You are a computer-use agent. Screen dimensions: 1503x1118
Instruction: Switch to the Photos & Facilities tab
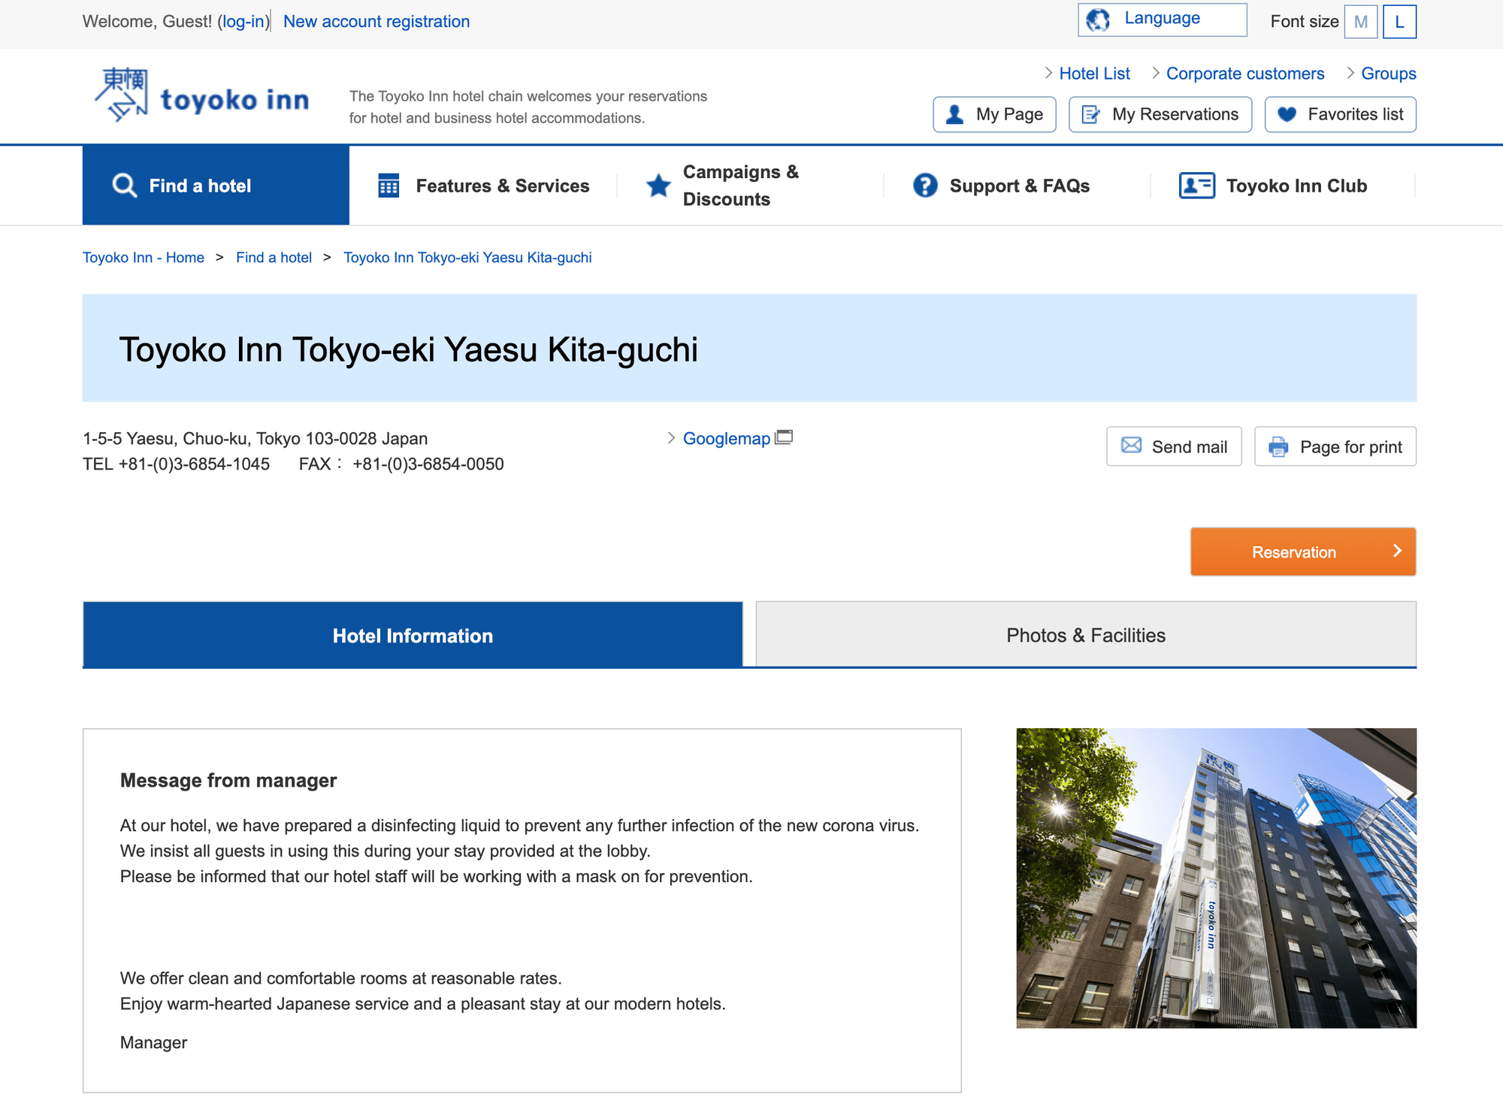pos(1085,635)
